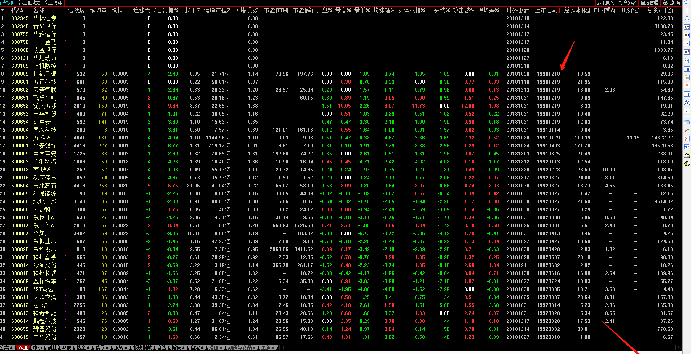The width and height of the screenshot is (691, 354).
Task: Switch to the 自选 bottom tab
Action: coord(161,347)
